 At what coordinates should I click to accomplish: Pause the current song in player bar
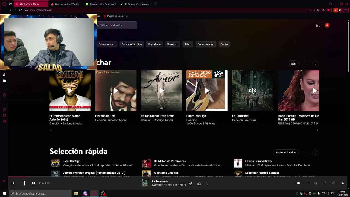click(x=23, y=183)
